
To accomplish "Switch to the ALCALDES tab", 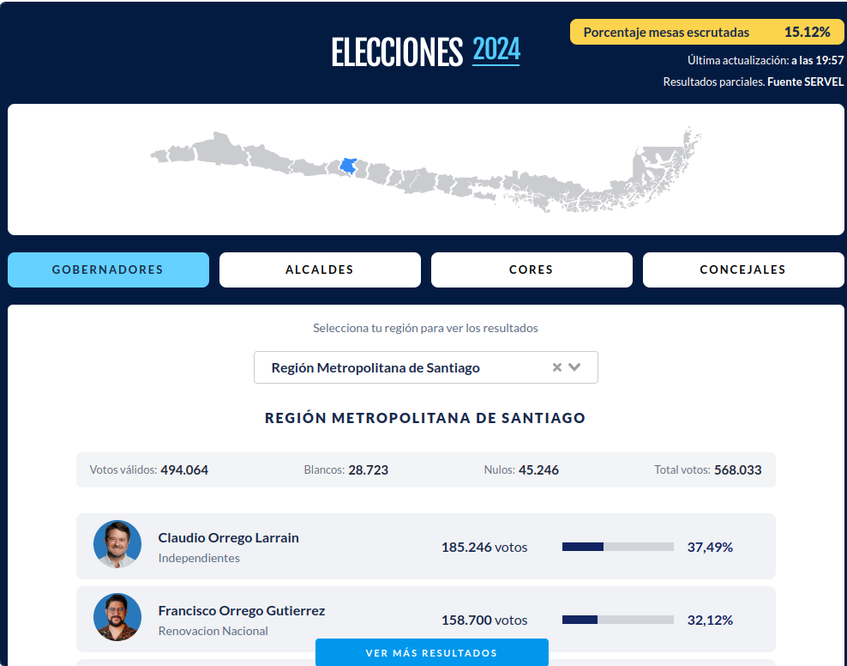I will 319,269.
